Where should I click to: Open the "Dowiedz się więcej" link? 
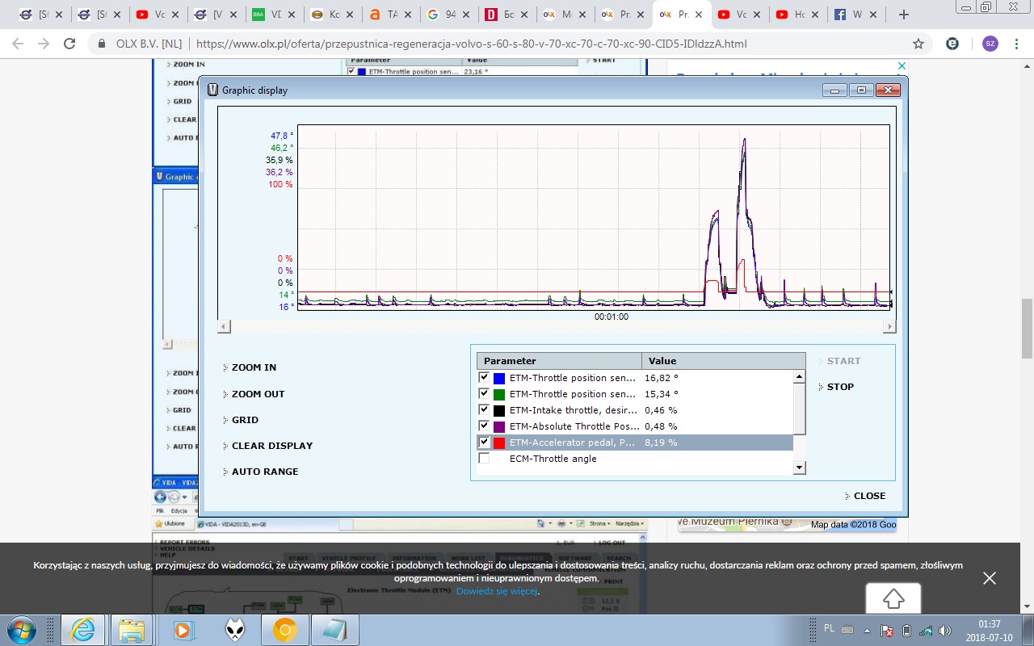(497, 591)
